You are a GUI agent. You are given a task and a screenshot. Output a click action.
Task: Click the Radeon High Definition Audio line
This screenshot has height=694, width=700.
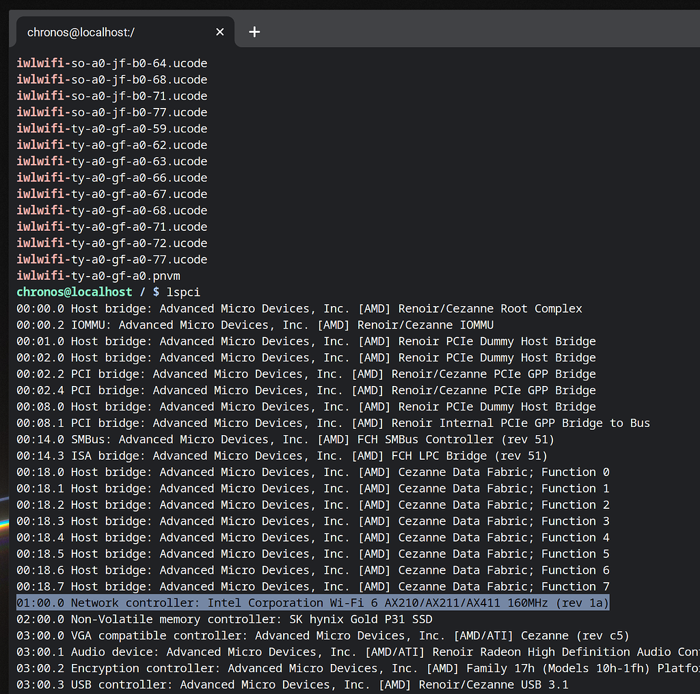pyautogui.click(x=355, y=652)
